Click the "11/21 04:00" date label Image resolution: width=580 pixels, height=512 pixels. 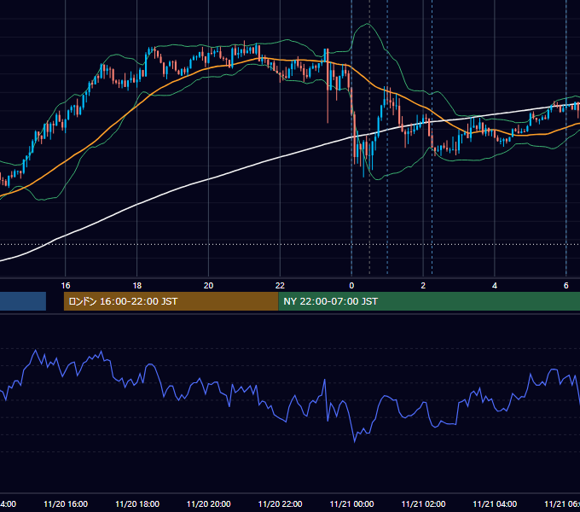click(495, 503)
